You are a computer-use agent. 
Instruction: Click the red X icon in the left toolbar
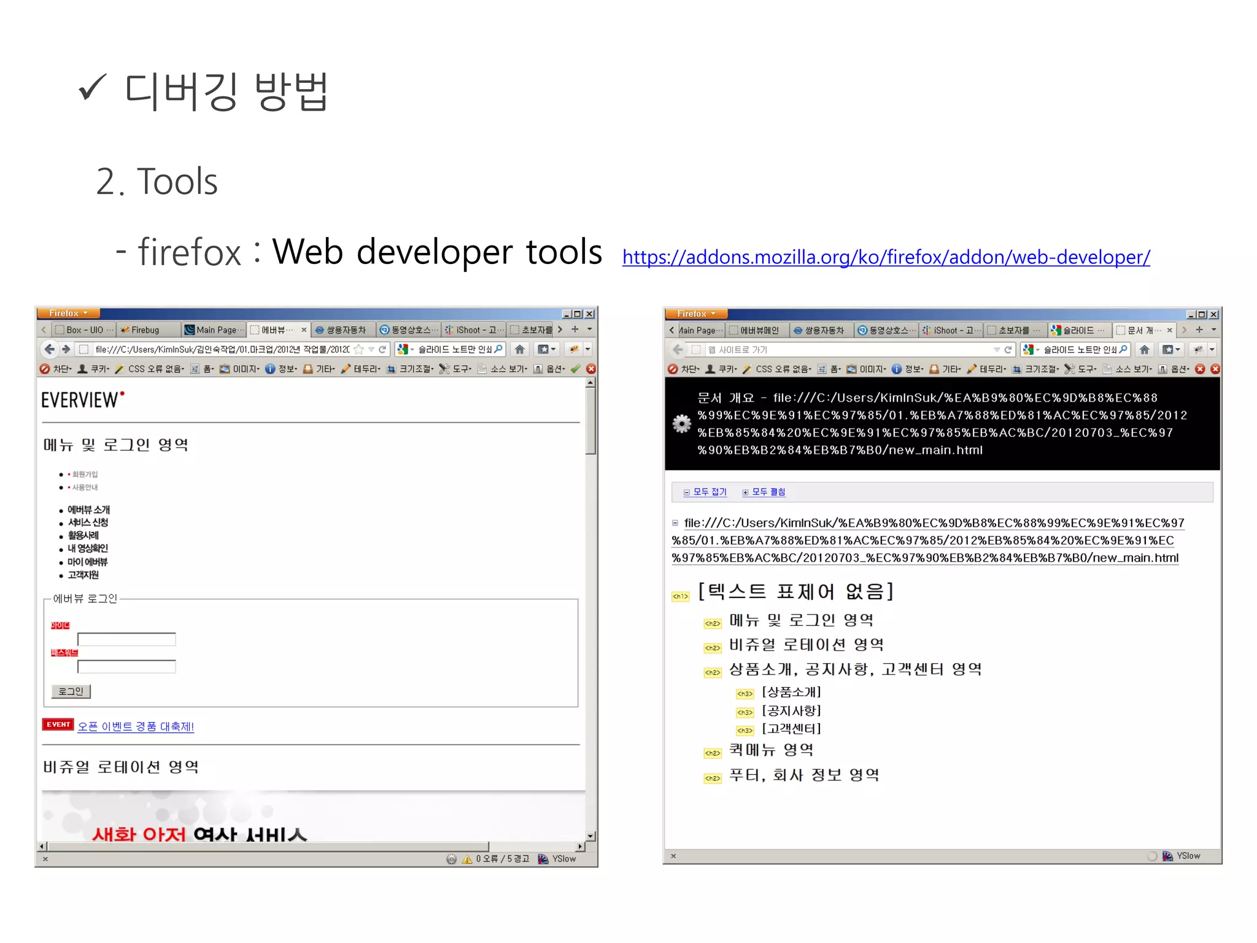pyautogui.click(x=591, y=369)
